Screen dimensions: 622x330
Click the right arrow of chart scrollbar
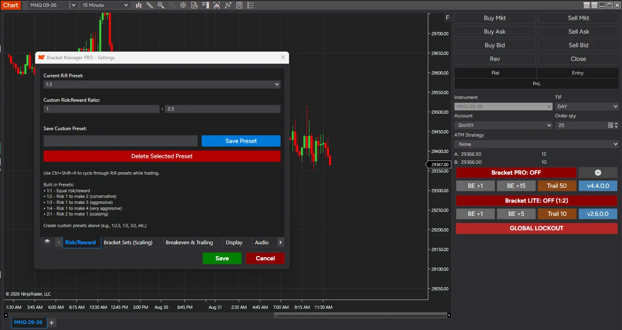(449, 315)
